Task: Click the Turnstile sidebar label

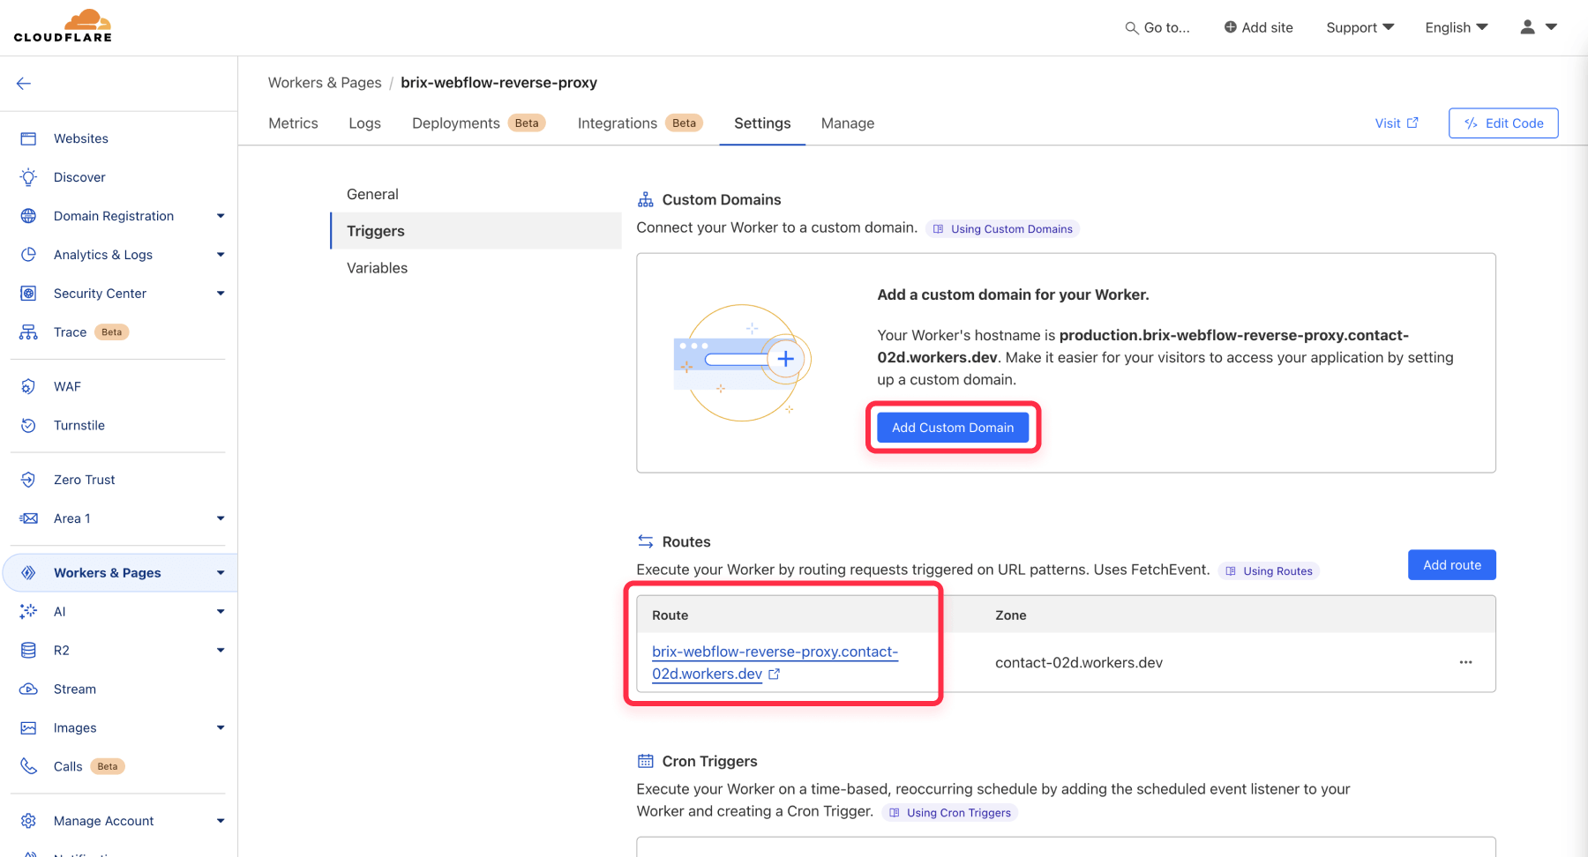Action: [79, 425]
